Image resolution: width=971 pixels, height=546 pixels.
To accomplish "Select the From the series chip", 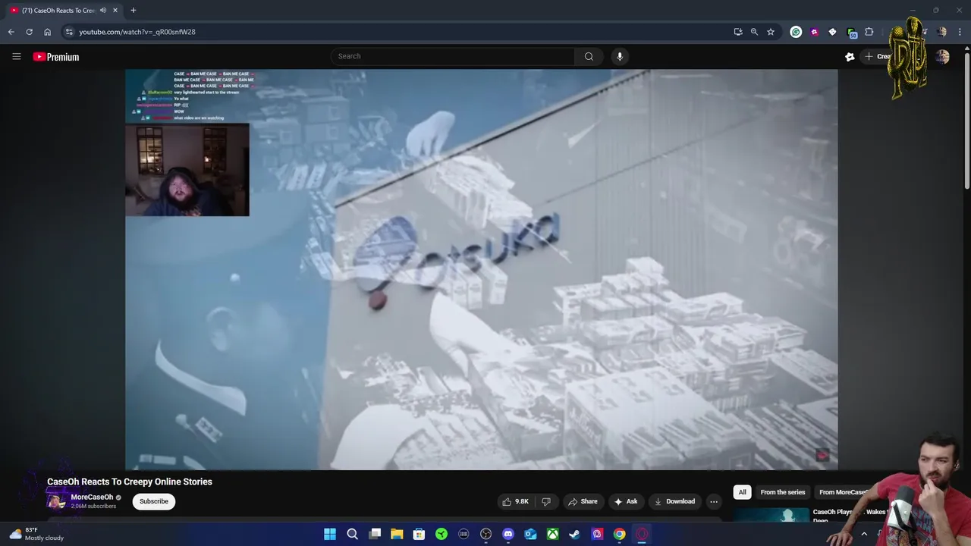I will coord(783,492).
